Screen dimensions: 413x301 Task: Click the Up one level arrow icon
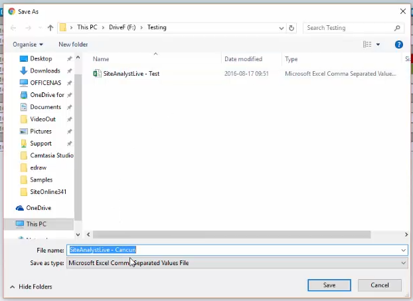(50, 28)
